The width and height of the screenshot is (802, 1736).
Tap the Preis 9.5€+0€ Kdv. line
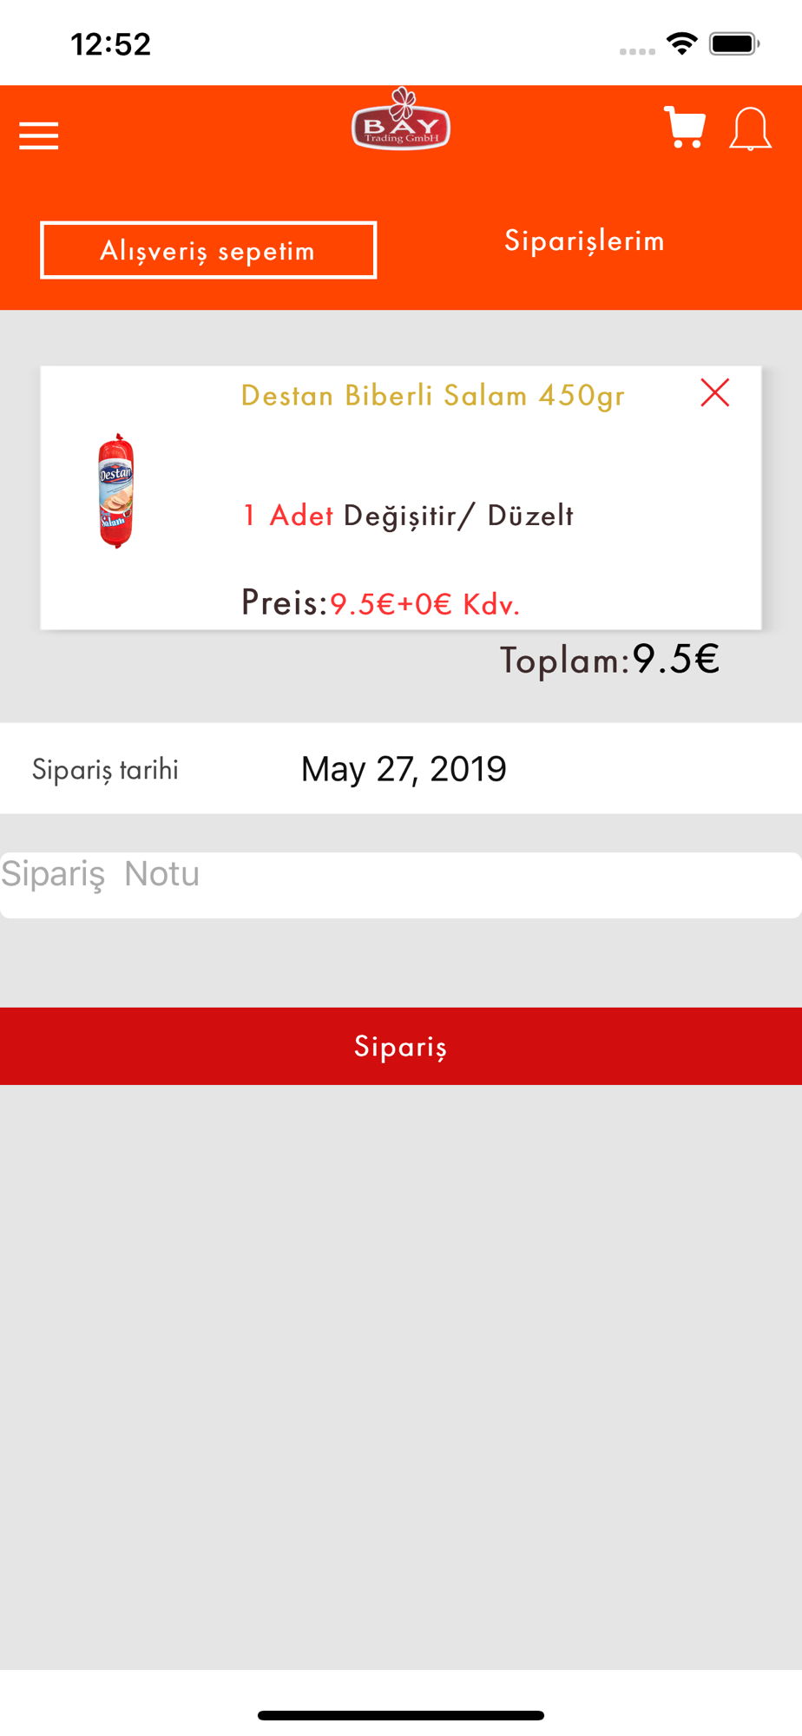(x=380, y=603)
